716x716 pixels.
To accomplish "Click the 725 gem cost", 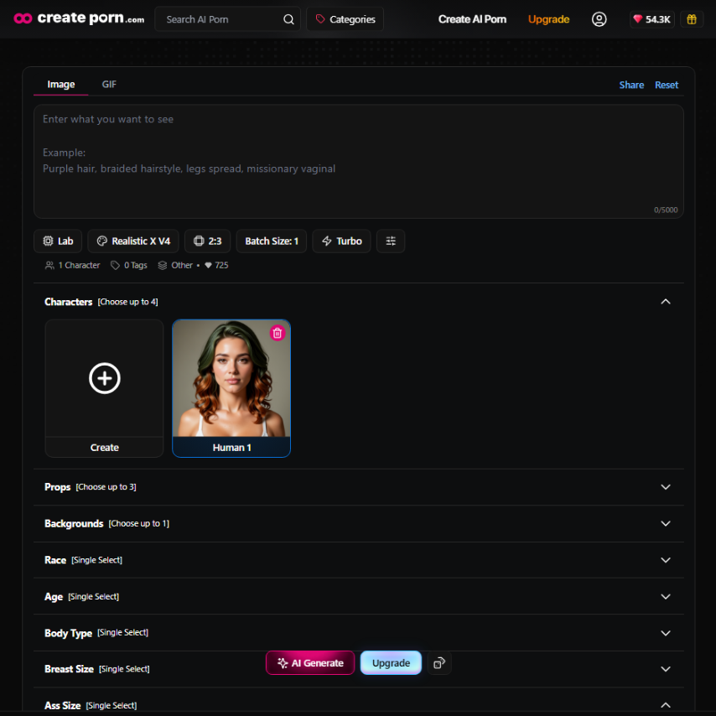I will coord(216,265).
